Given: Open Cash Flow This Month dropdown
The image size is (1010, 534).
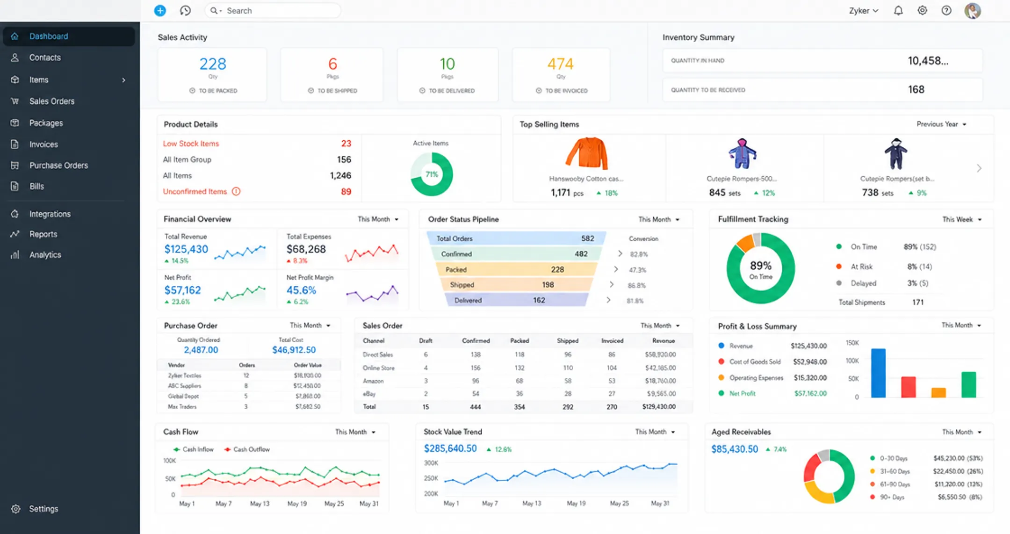Looking at the screenshot, I should pos(355,432).
